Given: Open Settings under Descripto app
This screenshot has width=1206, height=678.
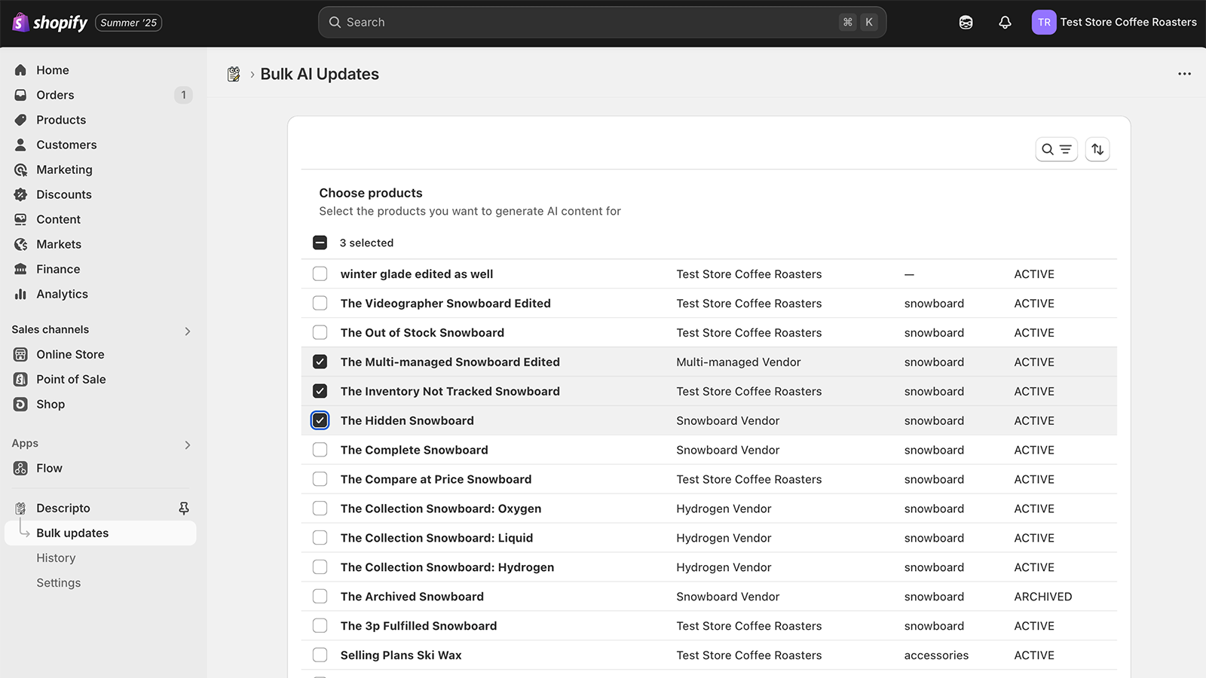Looking at the screenshot, I should (59, 583).
